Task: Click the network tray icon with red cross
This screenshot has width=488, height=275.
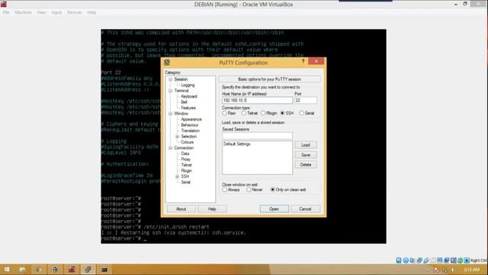Action: pos(437,270)
